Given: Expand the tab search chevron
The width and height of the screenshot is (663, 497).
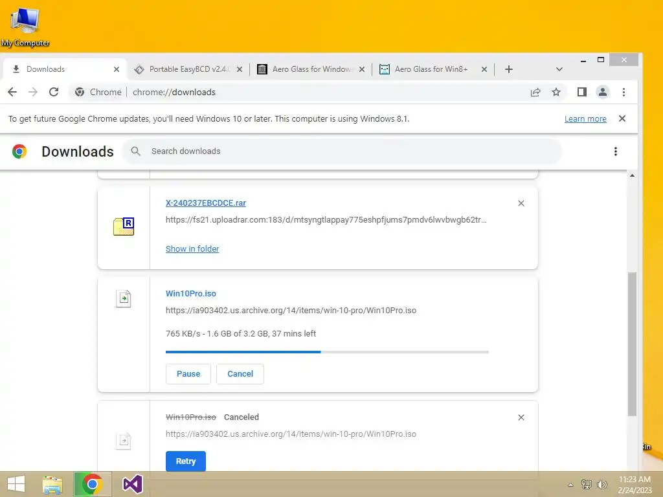Looking at the screenshot, I should (559, 69).
